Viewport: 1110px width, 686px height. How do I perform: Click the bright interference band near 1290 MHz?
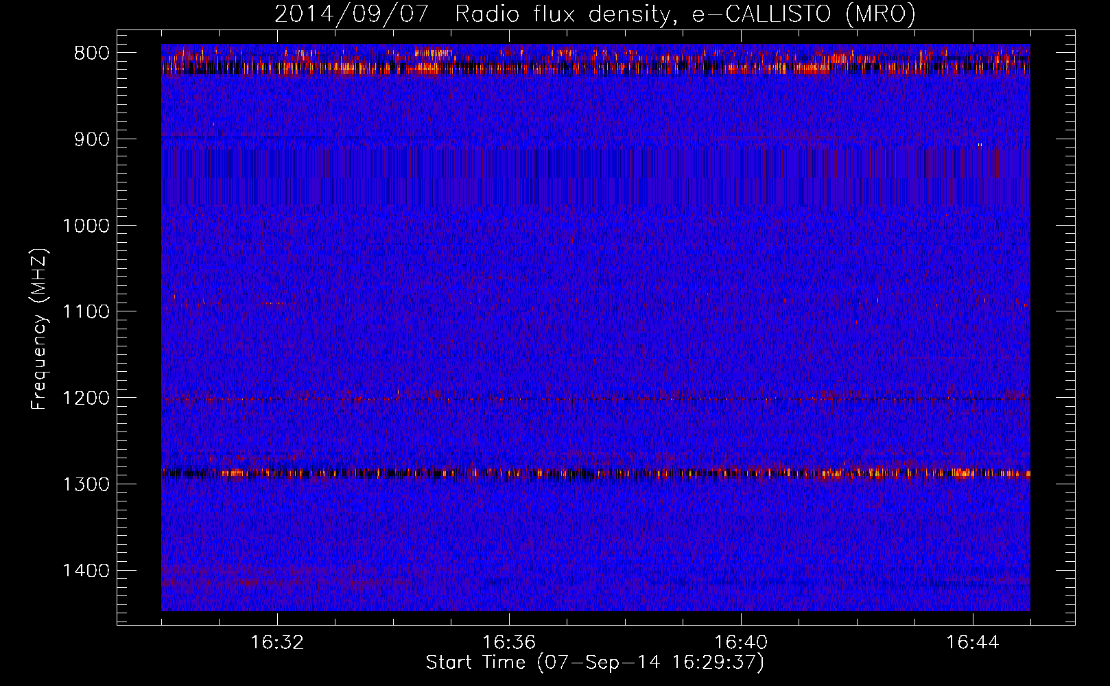pos(595,473)
